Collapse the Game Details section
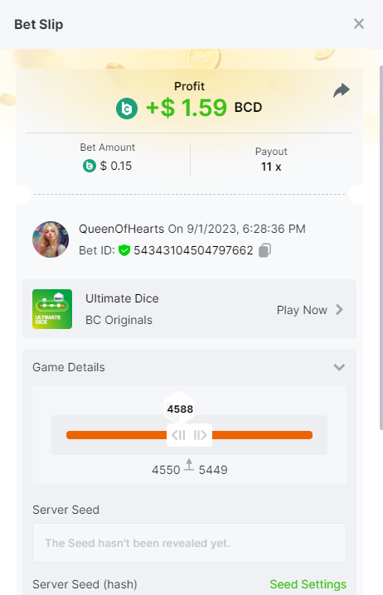 point(339,367)
